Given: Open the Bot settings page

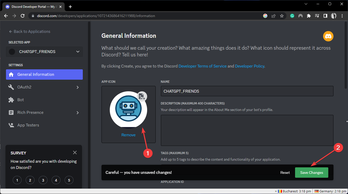Looking at the screenshot, I should pos(44,100).
